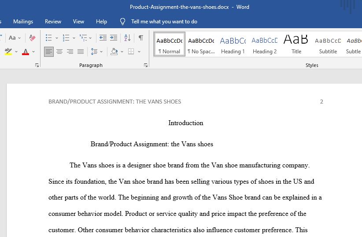This screenshot has width=362, height=237.
Task: Toggle align right
Action: click(x=70, y=52)
